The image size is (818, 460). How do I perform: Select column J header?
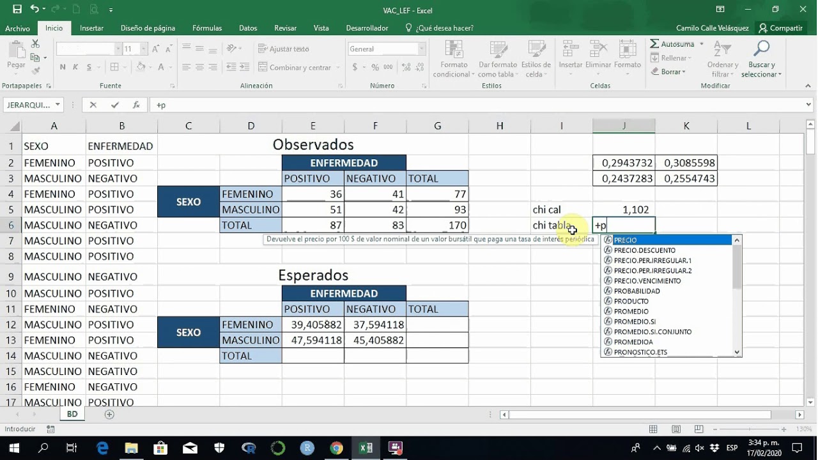624,126
